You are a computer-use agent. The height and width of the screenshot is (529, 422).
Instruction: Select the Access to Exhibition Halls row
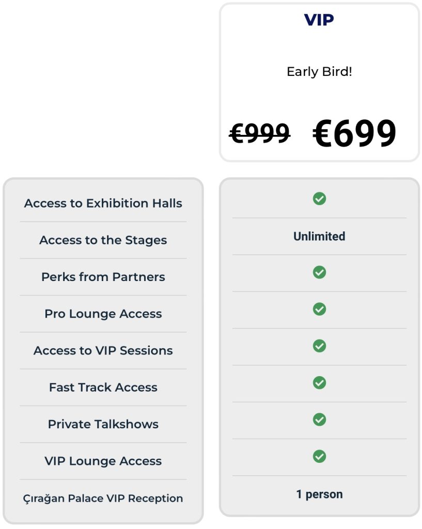point(103,203)
